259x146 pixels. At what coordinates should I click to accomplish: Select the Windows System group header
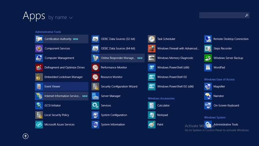click(215, 117)
